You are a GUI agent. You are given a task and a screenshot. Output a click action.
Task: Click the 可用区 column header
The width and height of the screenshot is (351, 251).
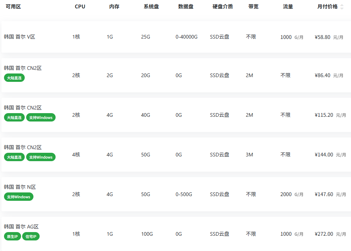13,7
